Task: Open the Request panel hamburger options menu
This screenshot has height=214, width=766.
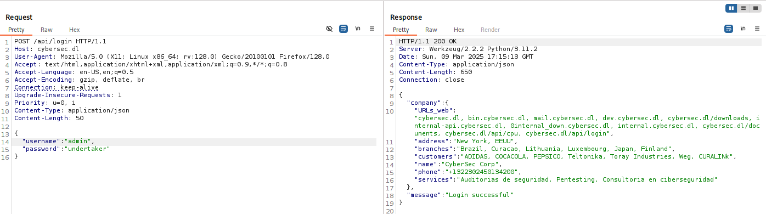Action: 372,29
